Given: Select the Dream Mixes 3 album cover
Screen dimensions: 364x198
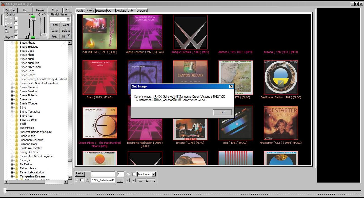Looking at the screenshot, I should 99,123.
